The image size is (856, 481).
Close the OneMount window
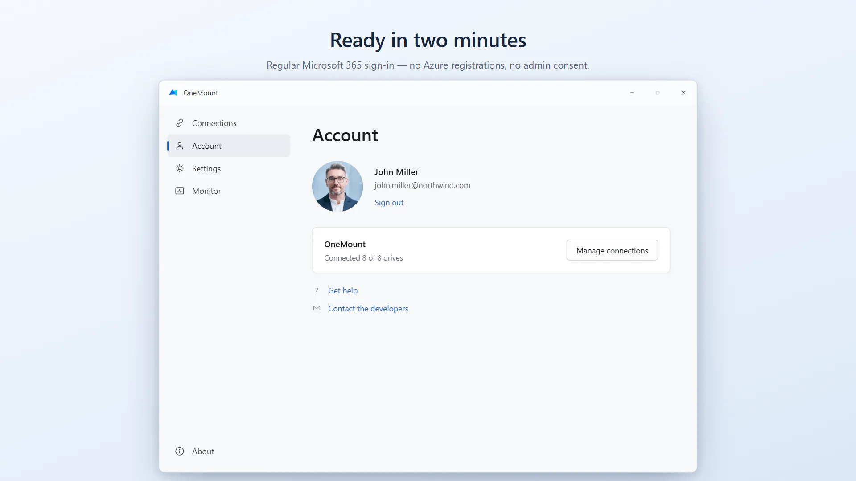tap(683, 93)
